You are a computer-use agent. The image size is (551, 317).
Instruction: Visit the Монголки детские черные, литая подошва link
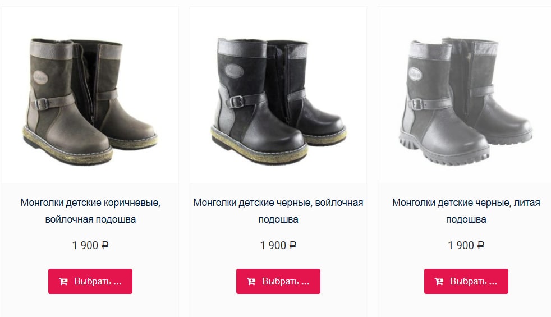pyautogui.click(x=466, y=211)
